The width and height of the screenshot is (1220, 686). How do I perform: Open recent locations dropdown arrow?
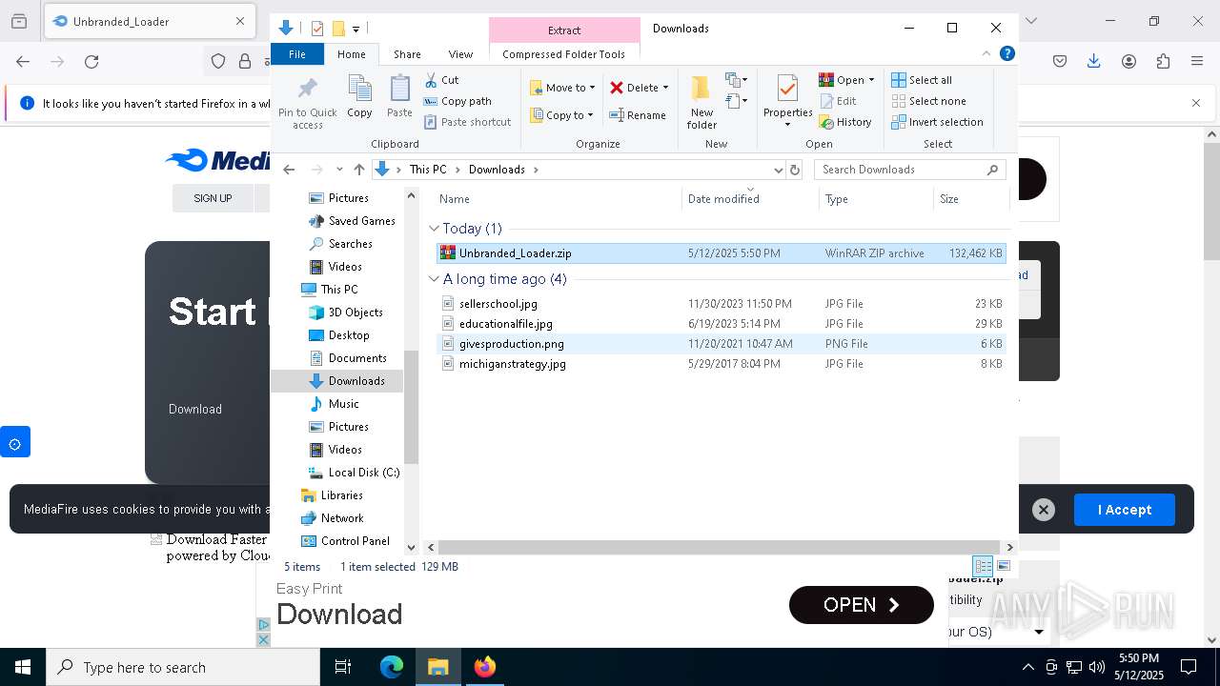click(x=339, y=170)
